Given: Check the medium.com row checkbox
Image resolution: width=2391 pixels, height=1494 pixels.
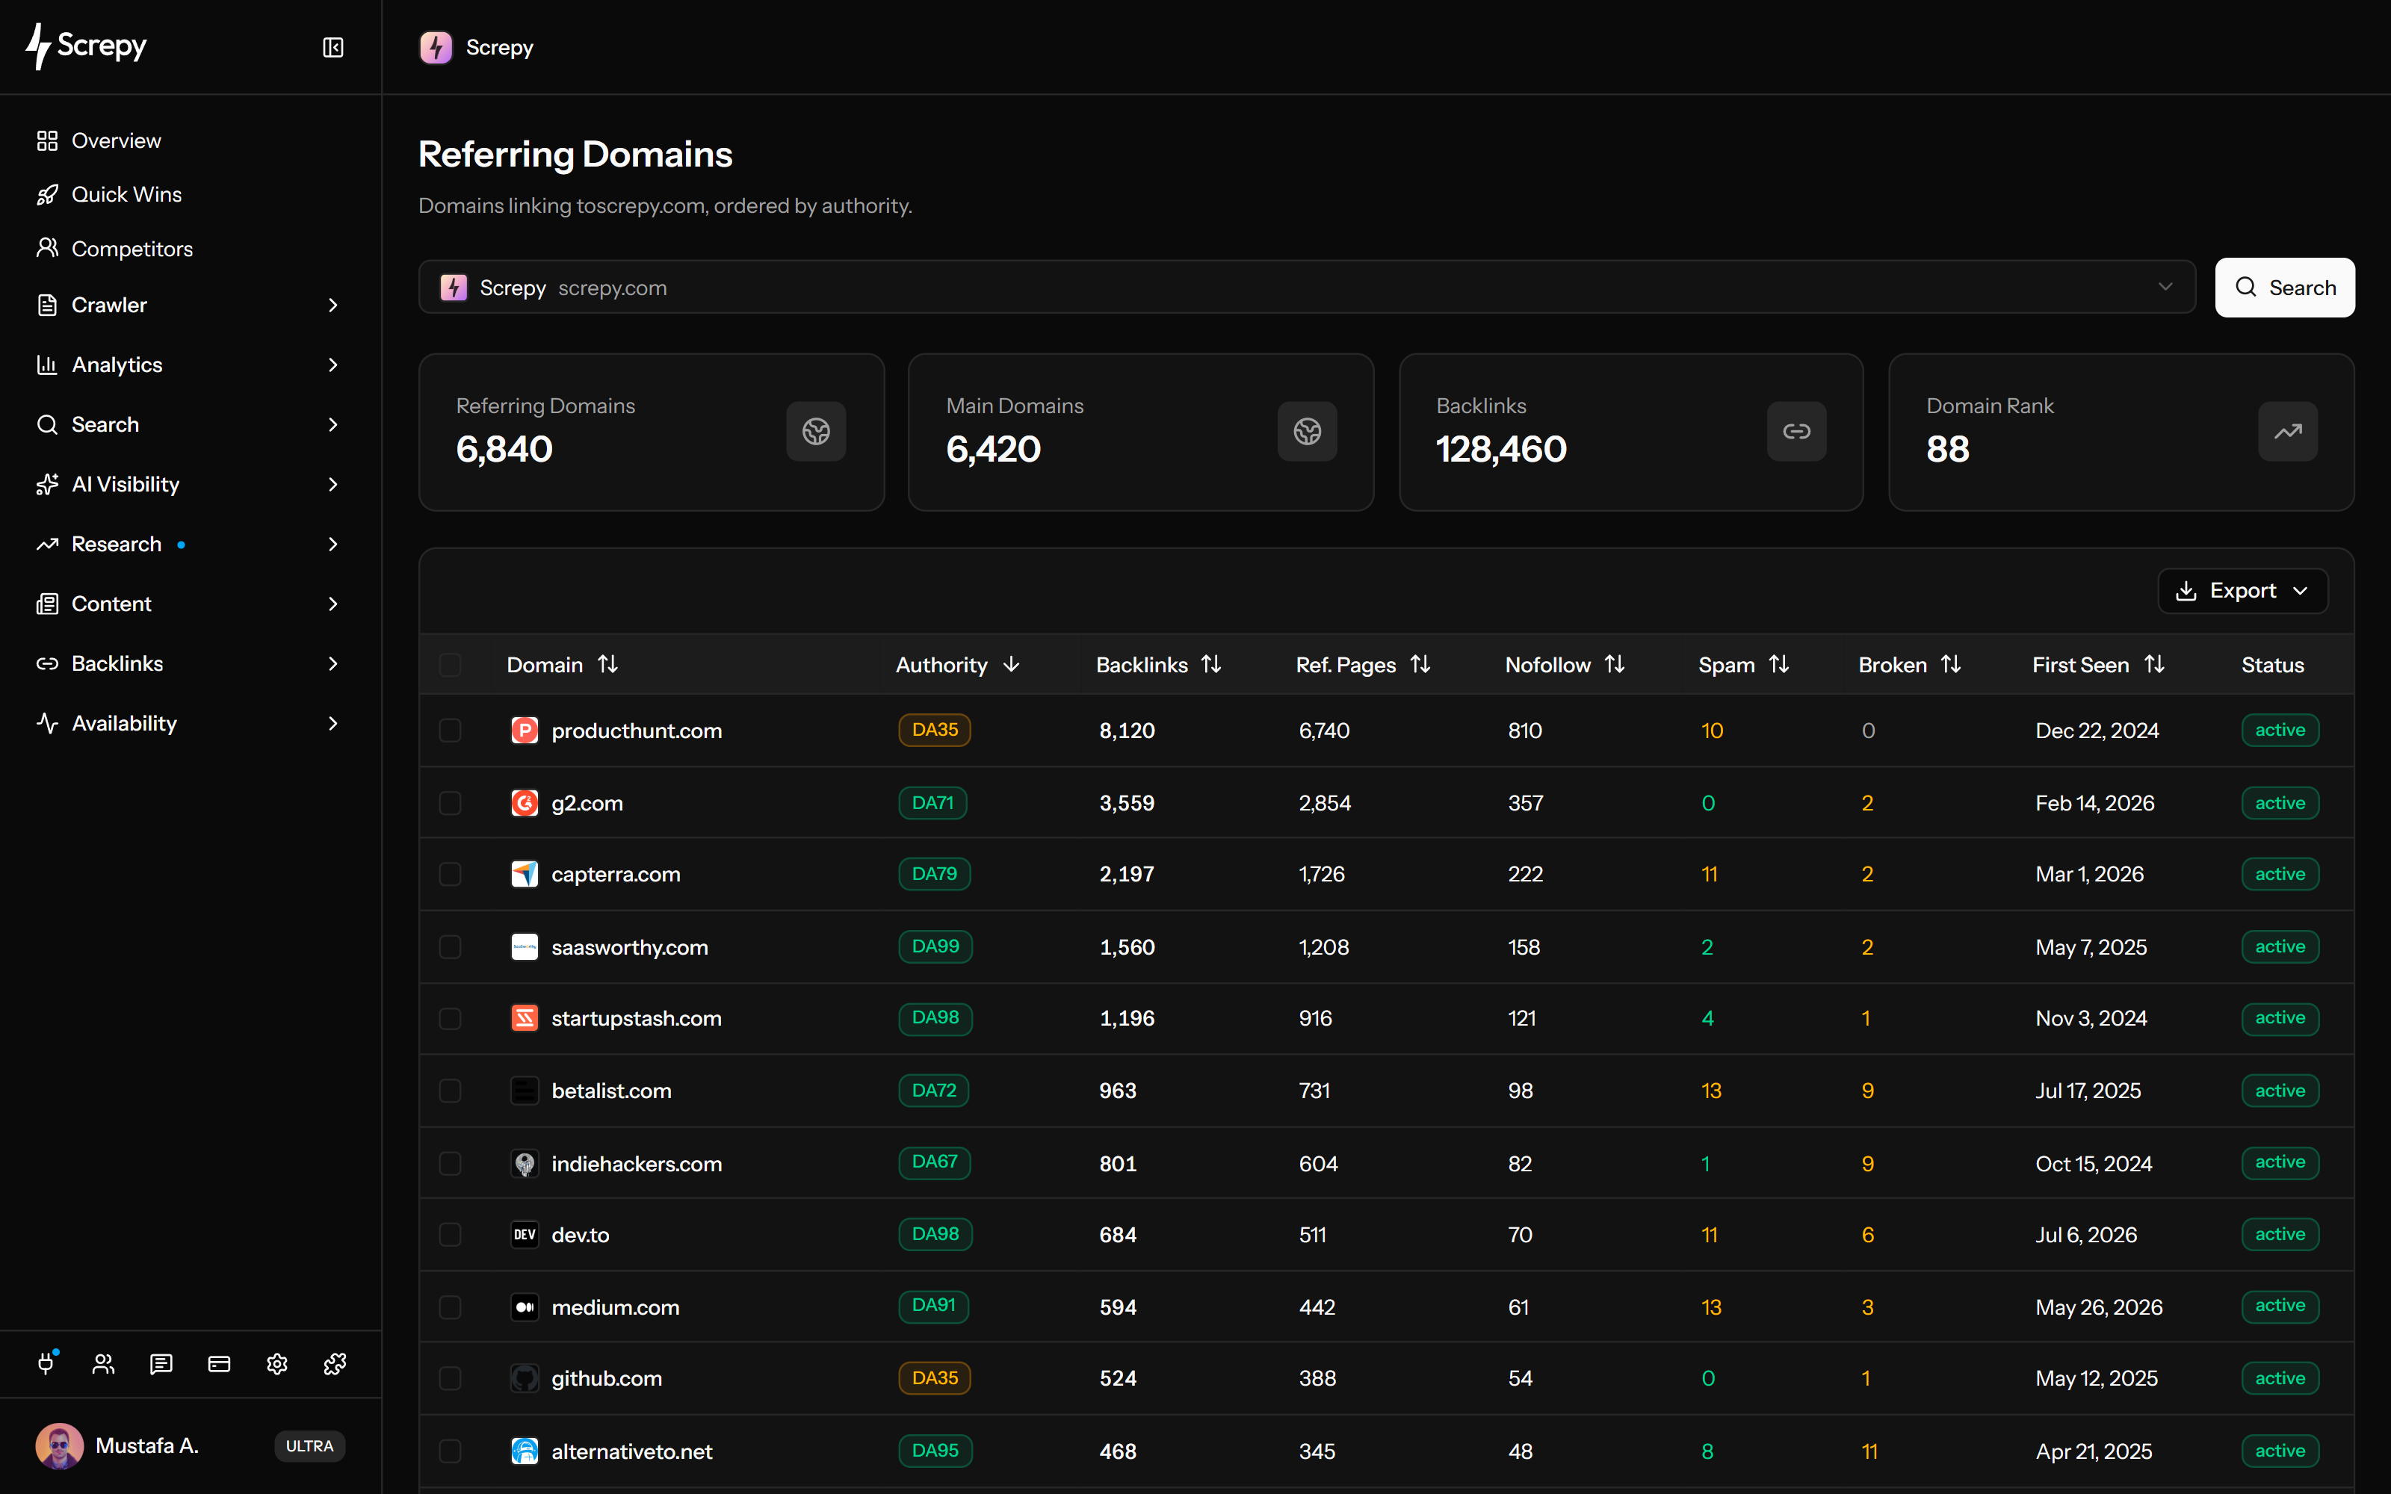Looking at the screenshot, I should 451,1307.
